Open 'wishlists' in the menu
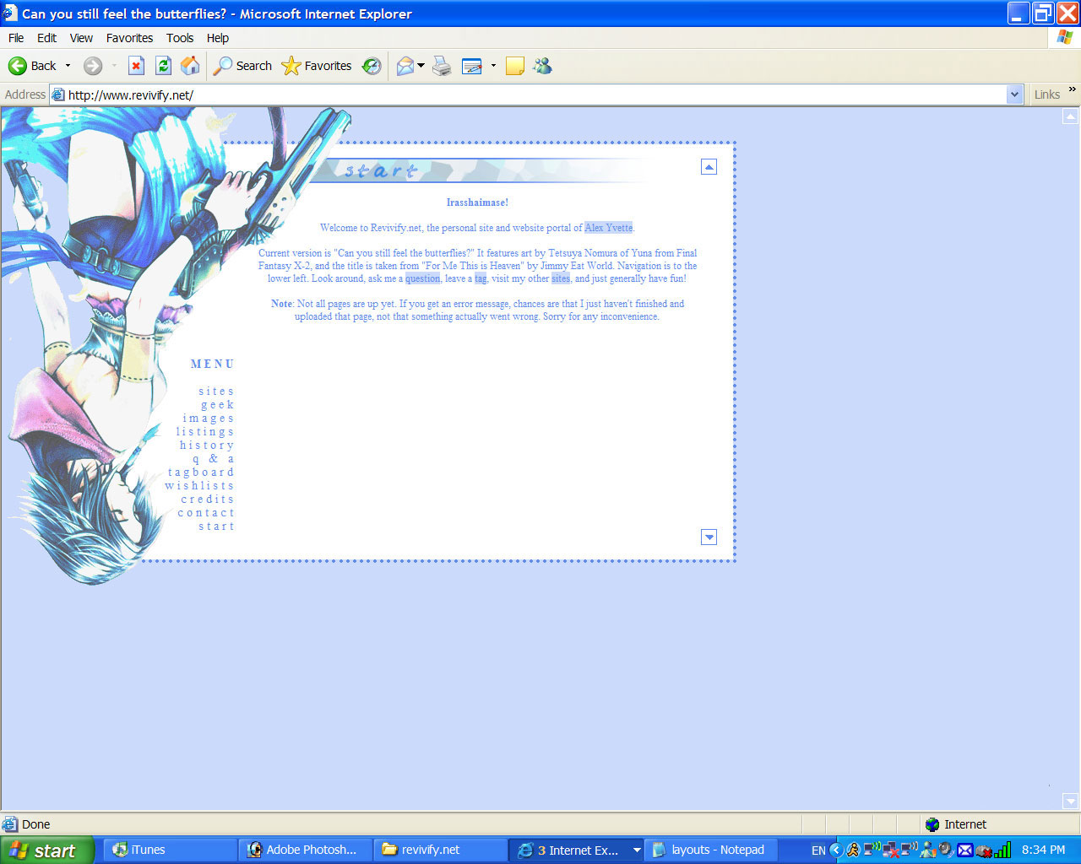This screenshot has height=864, width=1081. click(x=199, y=486)
